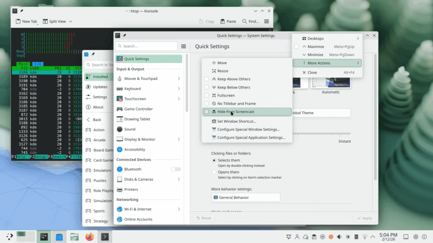Go Back in Discover sidebar
The height and width of the screenshot is (243, 433).
point(99,120)
